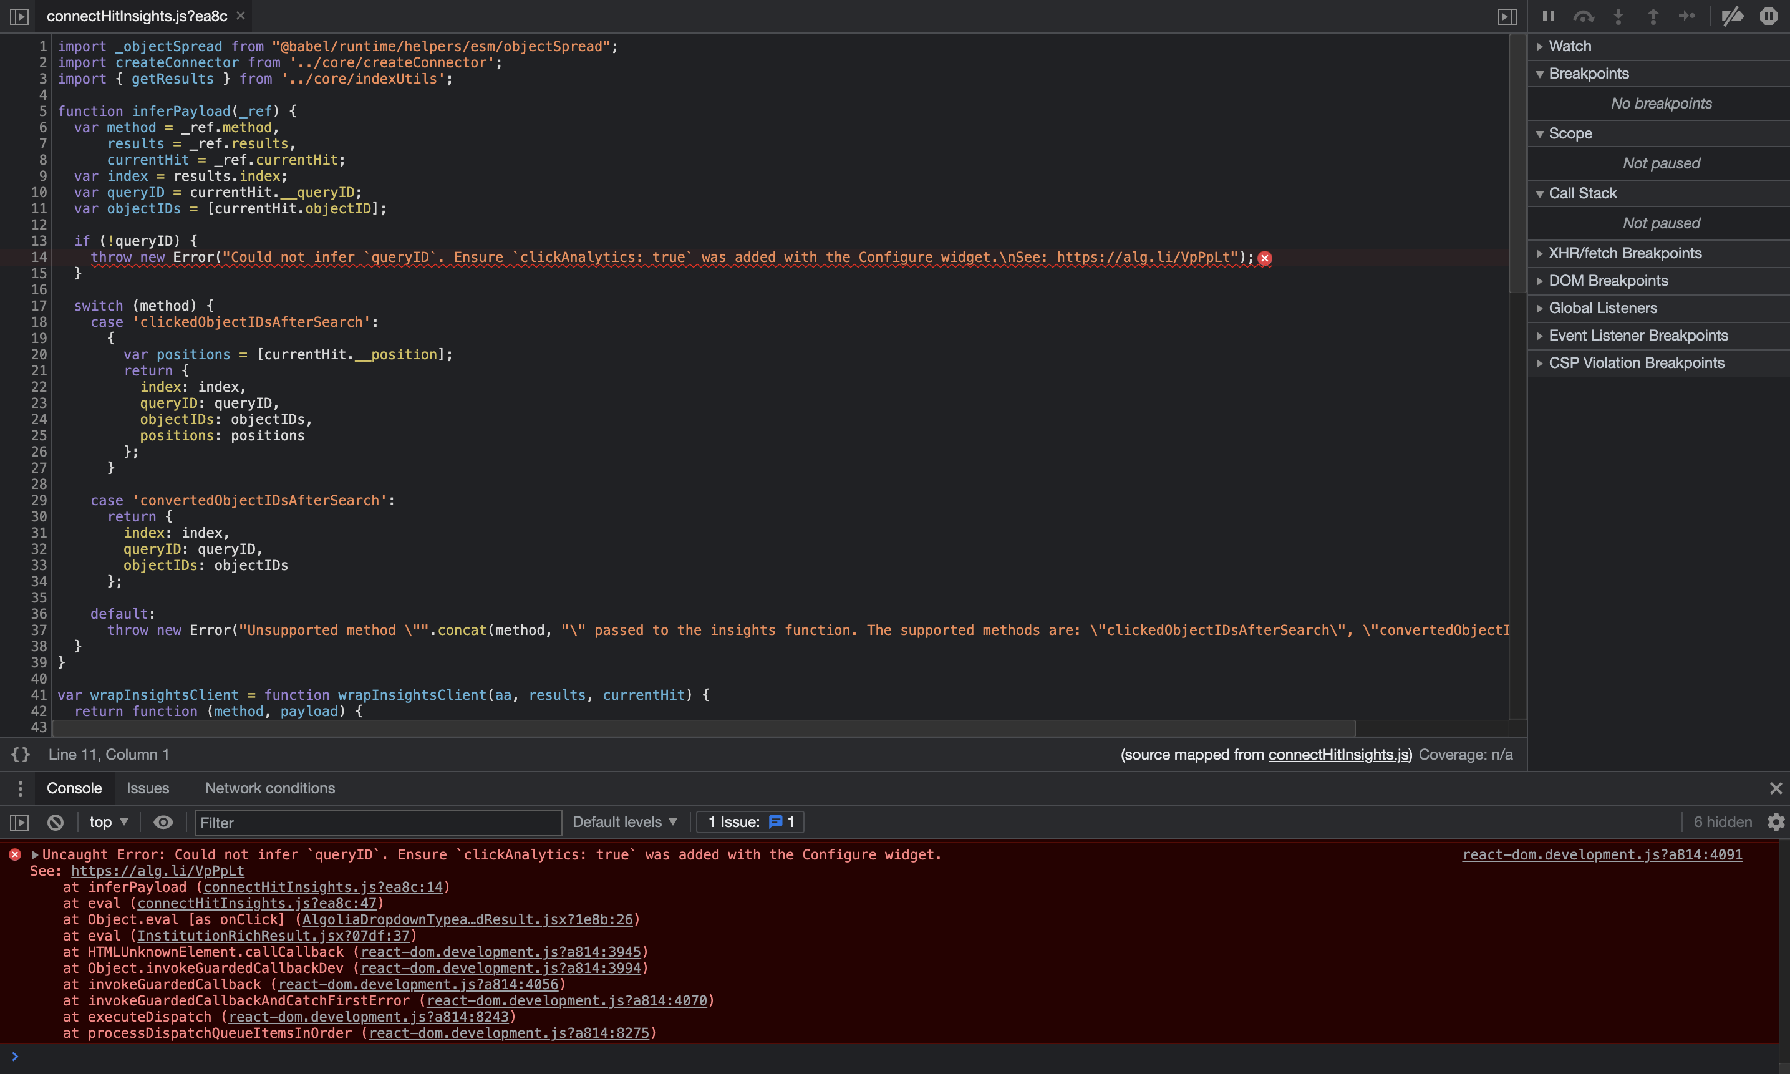The width and height of the screenshot is (1790, 1074).
Task: Open console settings via the gear icon
Action: [1776, 822]
